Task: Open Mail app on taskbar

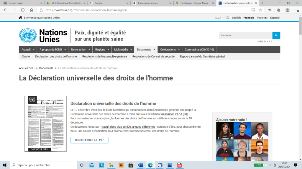Action: pyautogui.click(x=92, y=165)
